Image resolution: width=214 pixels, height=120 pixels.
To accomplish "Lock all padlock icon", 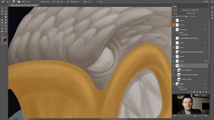I will 187,16.
